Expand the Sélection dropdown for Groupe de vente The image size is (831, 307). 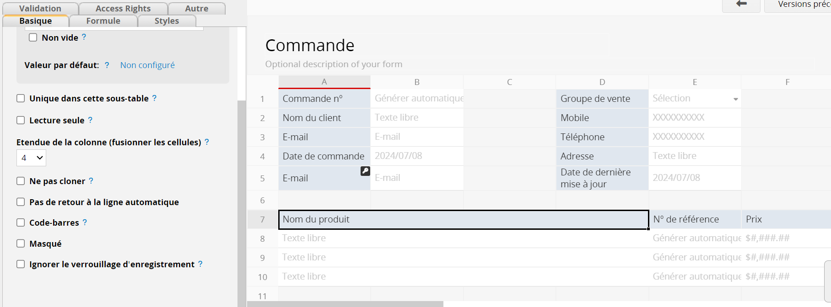[x=735, y=99]
